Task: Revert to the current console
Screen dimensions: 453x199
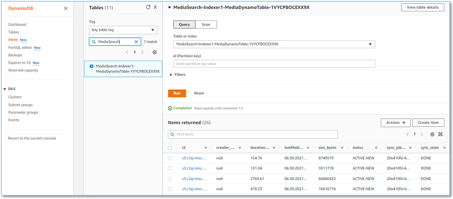Action: click(x=32, y=138)
